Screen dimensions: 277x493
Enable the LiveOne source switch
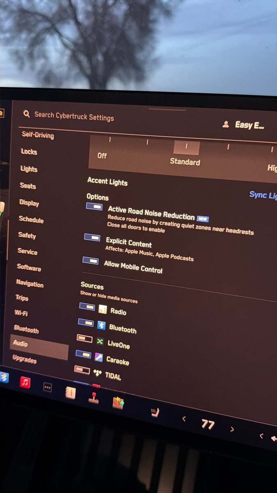[x=85, y=339]
